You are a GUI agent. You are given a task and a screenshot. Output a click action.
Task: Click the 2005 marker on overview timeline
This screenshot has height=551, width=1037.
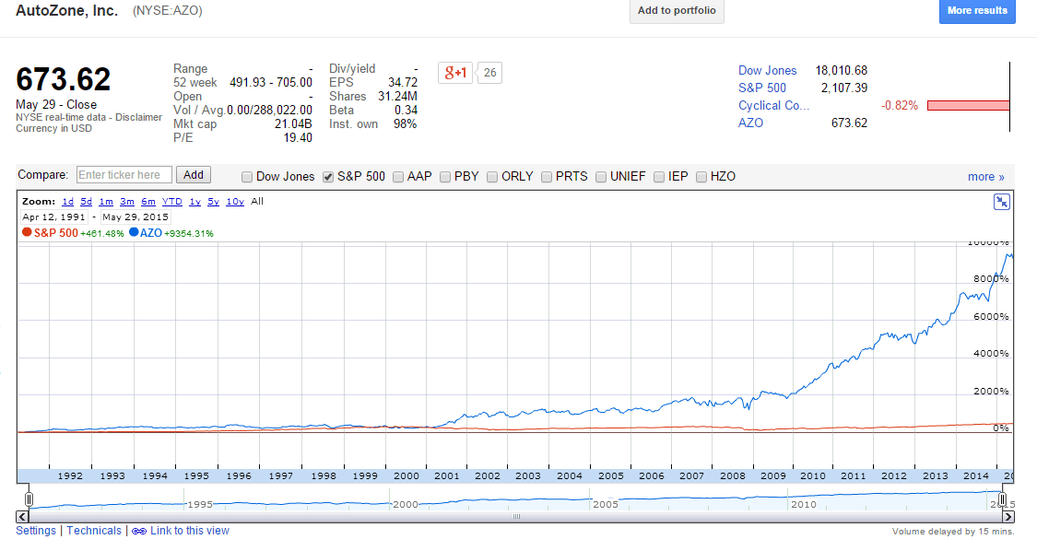[605, 504]
